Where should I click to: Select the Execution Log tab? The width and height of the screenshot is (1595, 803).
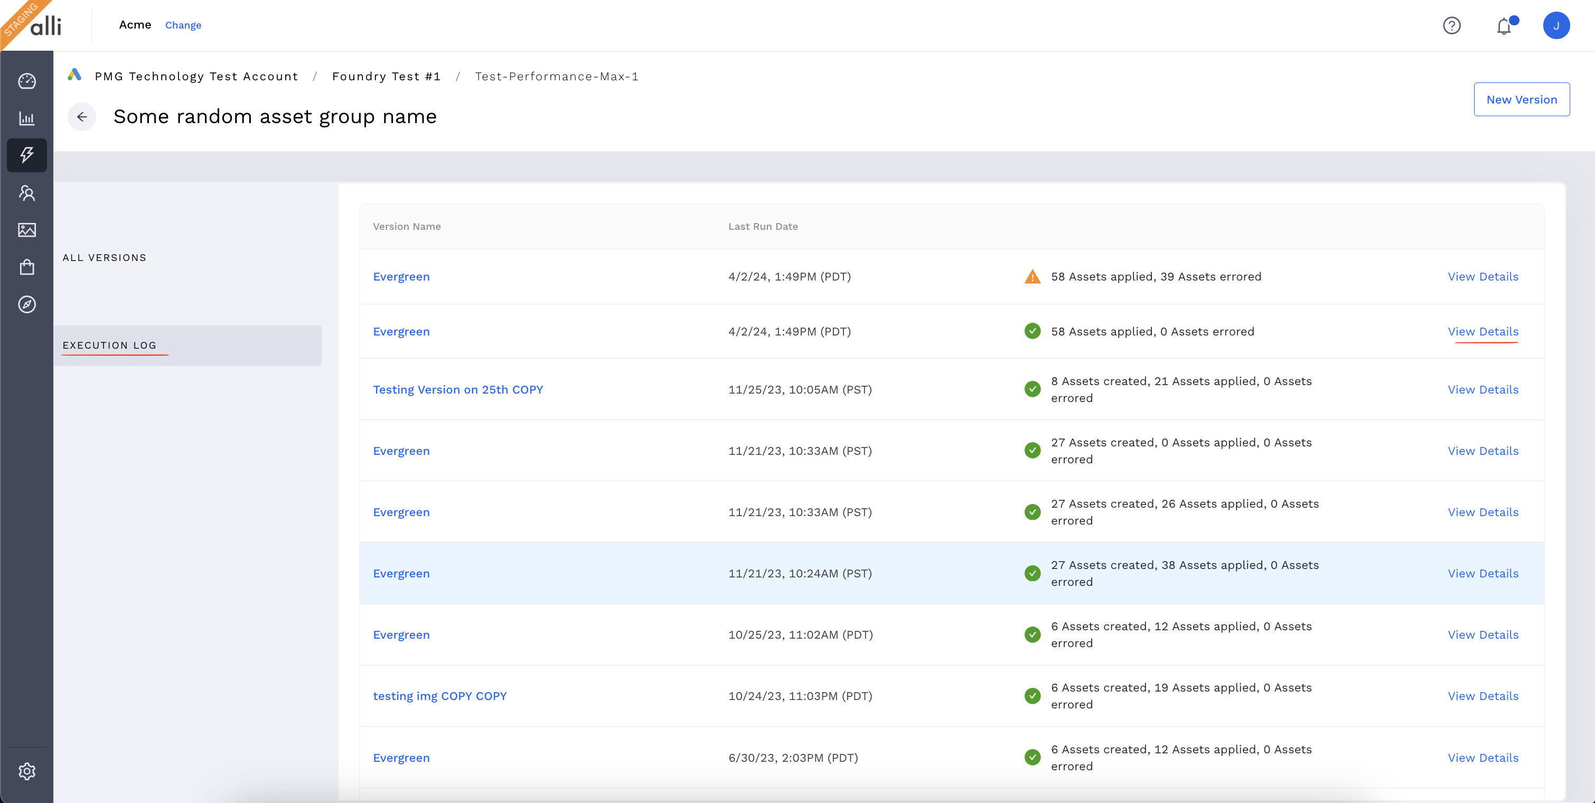pos(187,346)
